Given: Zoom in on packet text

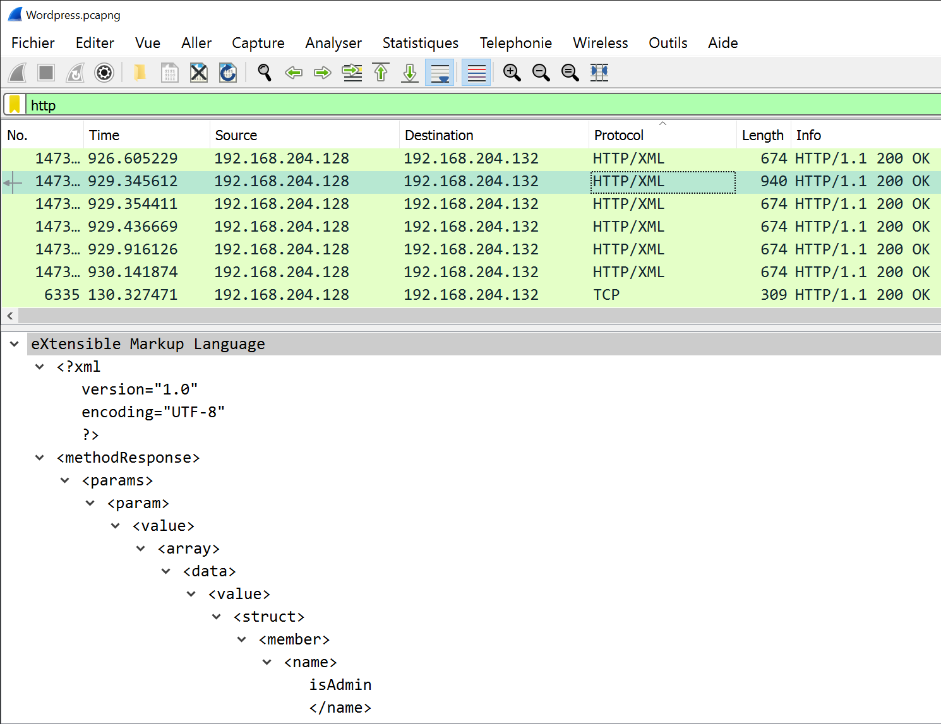Looking at the screenshot, I should click(512, 73).
